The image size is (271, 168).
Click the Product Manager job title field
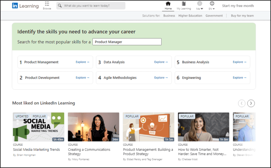click(127, 42)
